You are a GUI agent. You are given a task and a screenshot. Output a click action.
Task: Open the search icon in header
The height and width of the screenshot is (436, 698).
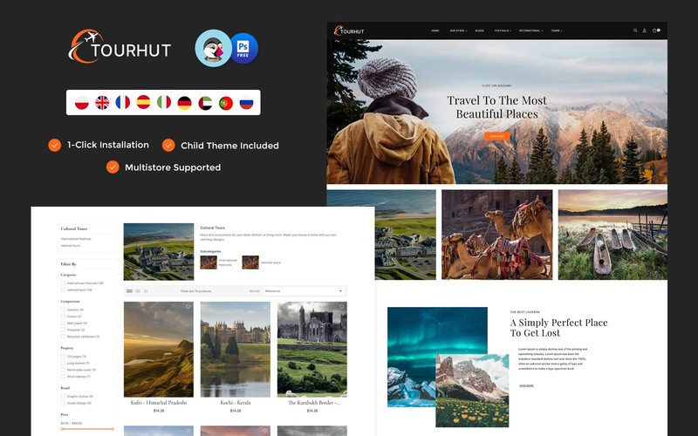click(635, 31)
